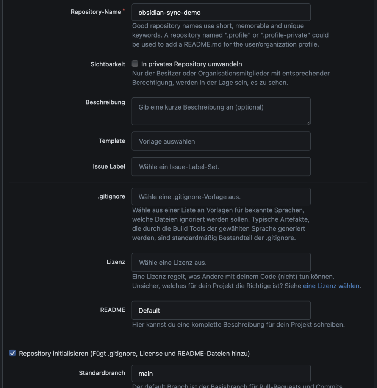
Task: Open the README 'Default' dropdown
Action: 221,310
